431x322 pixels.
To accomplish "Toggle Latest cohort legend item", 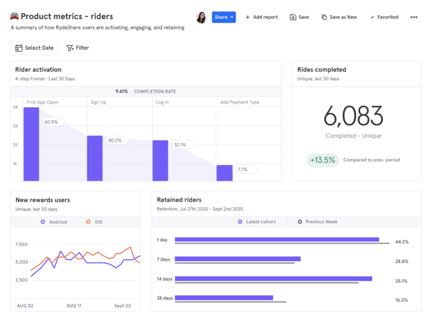I will 257,222.
